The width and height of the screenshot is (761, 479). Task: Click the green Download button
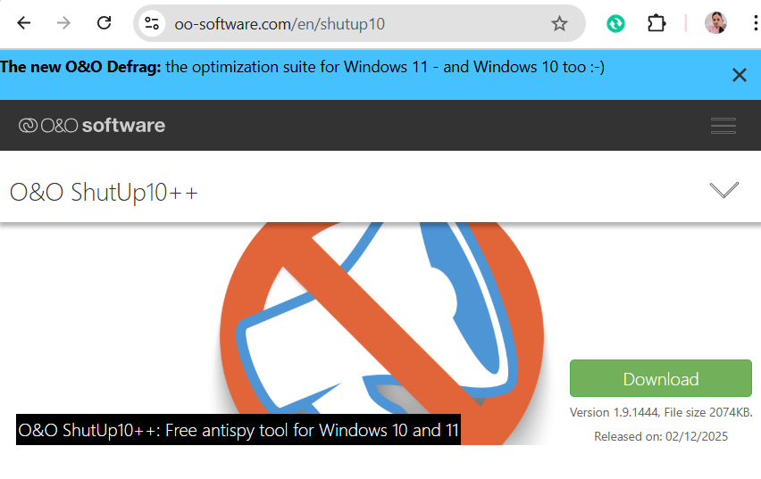point(661,378)
